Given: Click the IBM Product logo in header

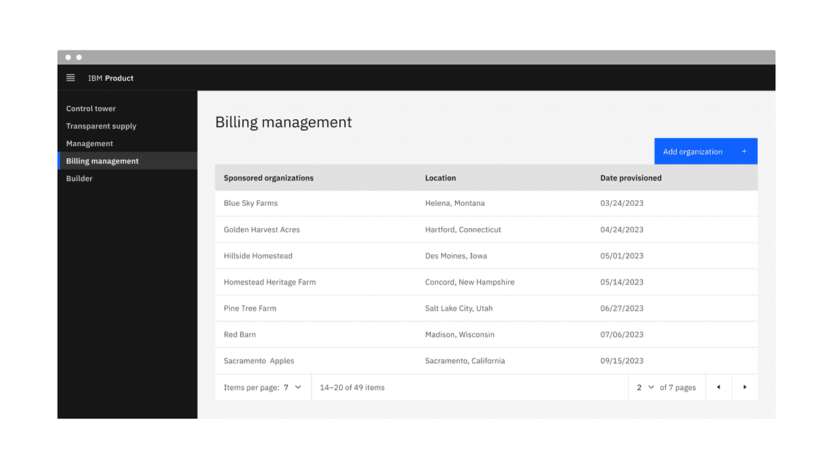Looking at the screenshot, I should pyautogui.click(x=110, y=78).
